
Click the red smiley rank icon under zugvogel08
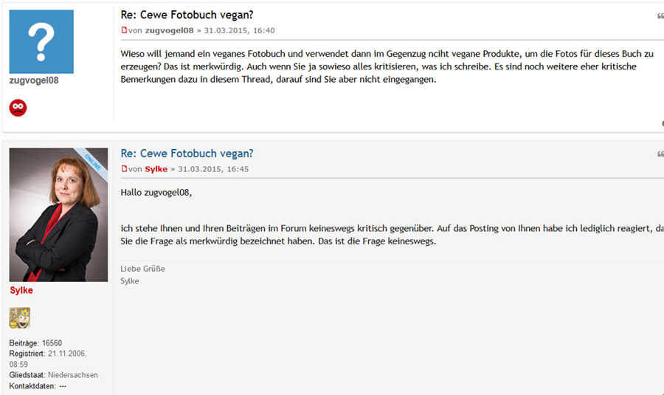pyautogui.click(x=18, y=108)
